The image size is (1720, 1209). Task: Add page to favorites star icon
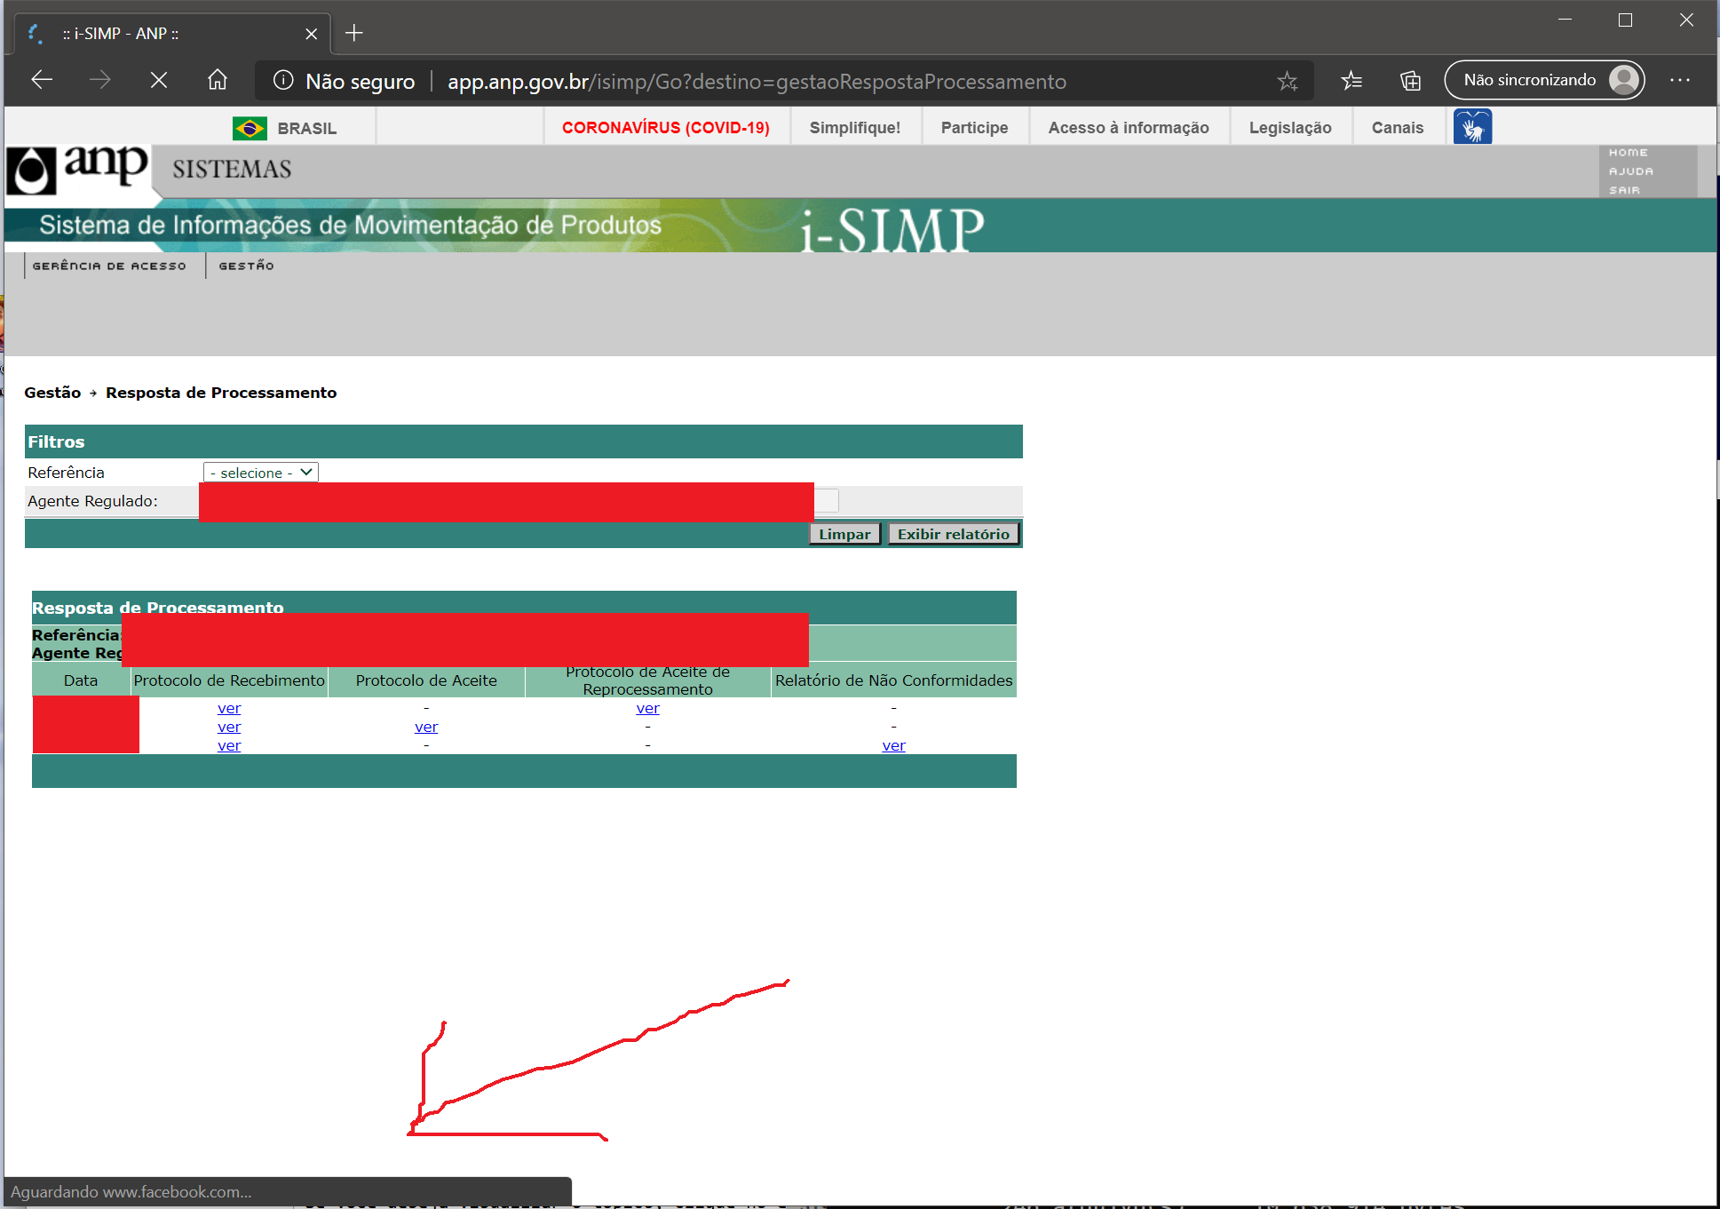(x=1287, y=81)
